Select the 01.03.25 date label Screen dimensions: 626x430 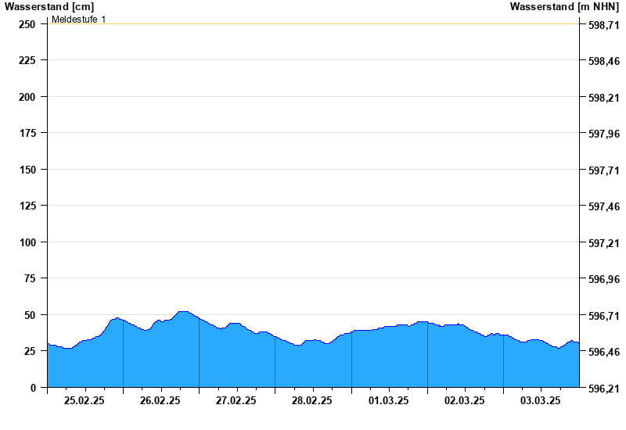pos(389,400)
